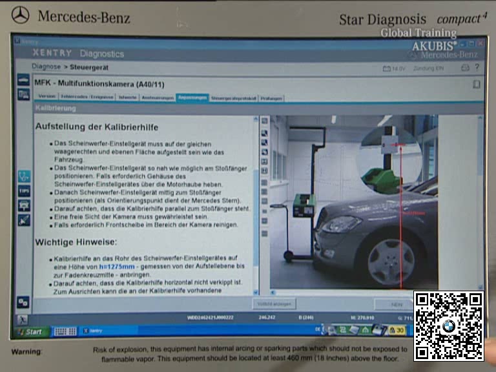The image size is (496, 372).
Task: Click the printer icon in header
Action: 465,68
